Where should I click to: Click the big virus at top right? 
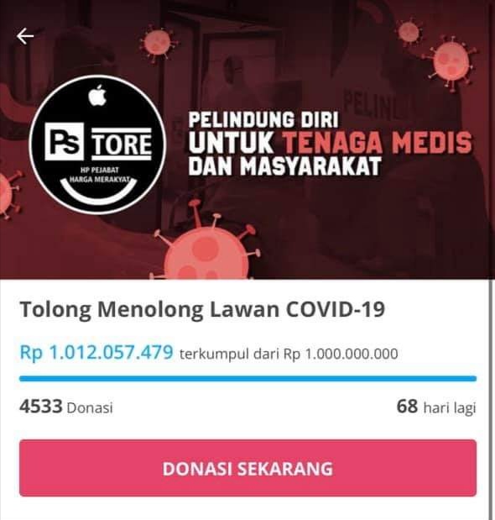451,62
